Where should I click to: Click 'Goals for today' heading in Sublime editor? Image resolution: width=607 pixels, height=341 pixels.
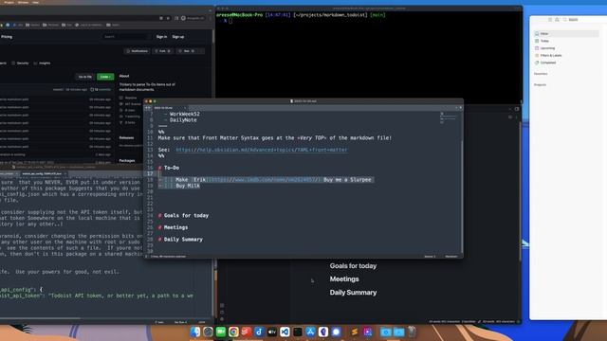coord(186,215)
